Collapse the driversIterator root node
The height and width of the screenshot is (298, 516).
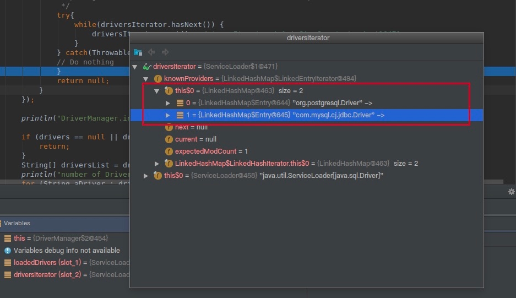pyautogui.click(x=135, y=67)
